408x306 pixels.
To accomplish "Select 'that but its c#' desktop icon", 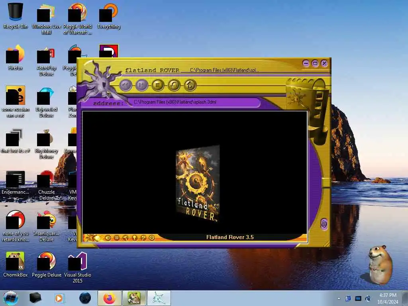I will pos(16,141).
